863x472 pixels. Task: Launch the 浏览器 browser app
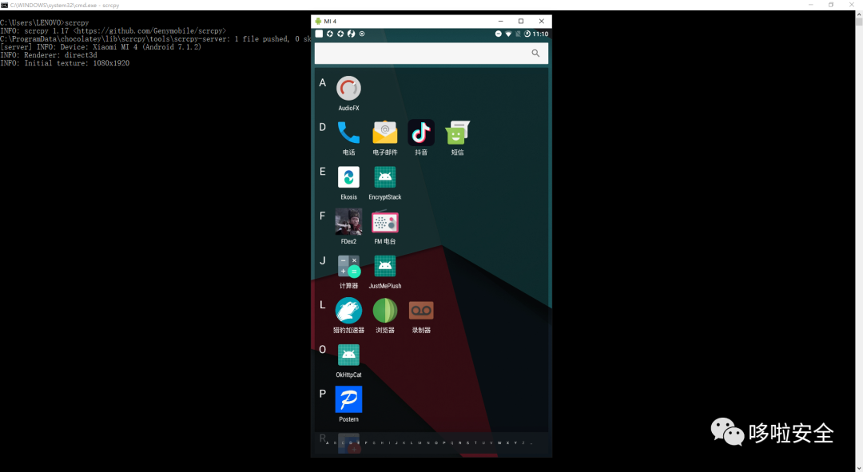point(384,315)
